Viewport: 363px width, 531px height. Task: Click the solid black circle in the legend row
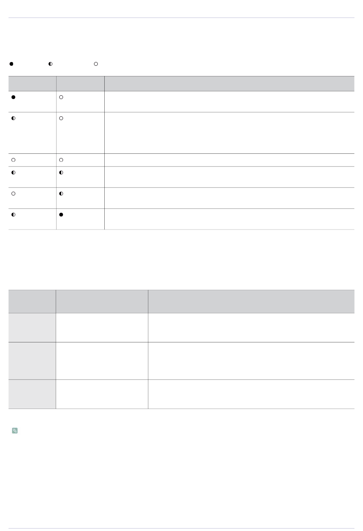point(11,64)
